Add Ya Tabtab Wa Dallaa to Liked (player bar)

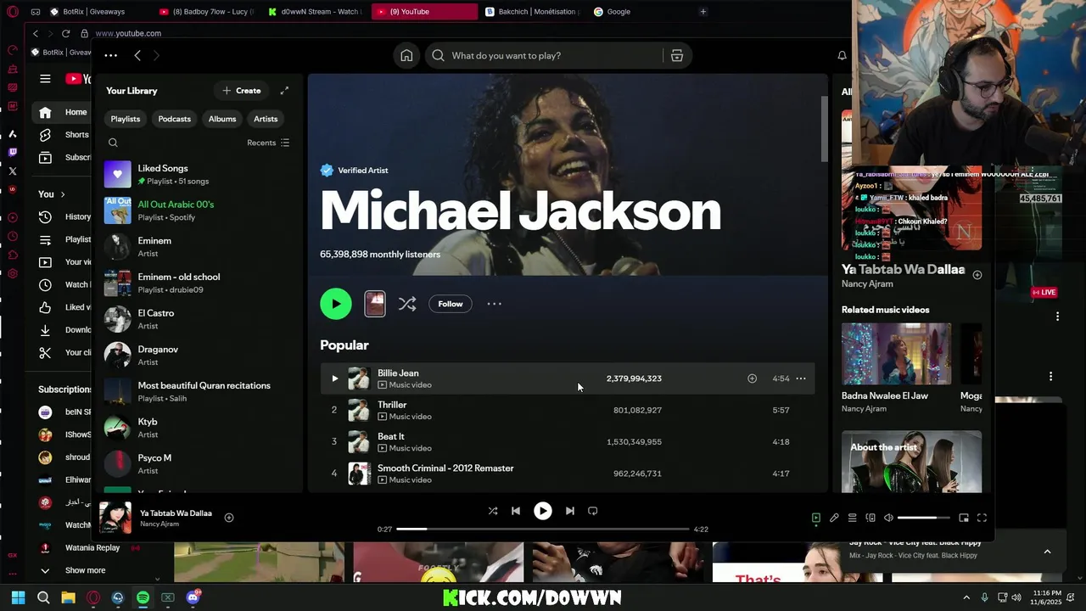coord(229,518)
